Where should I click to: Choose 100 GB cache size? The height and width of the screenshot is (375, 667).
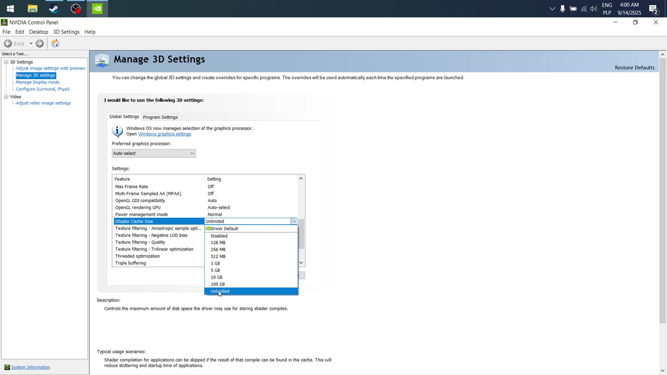[251, 284]
